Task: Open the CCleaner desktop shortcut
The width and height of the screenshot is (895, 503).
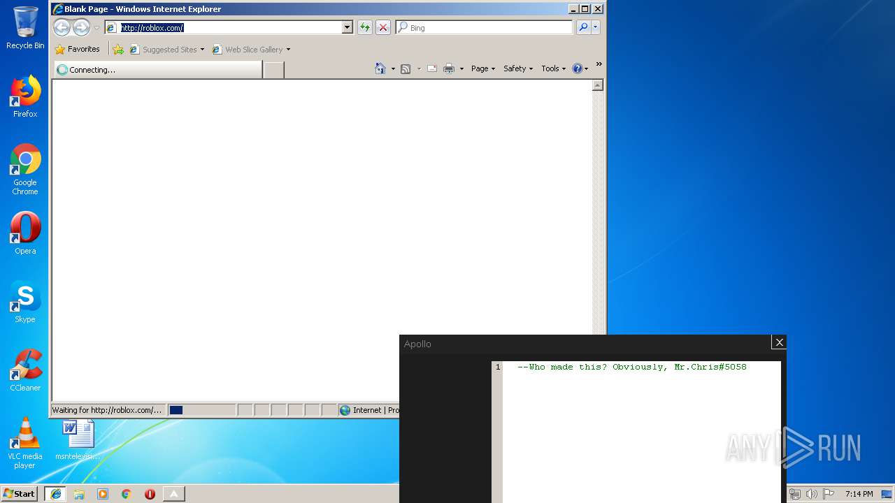Action: (x=25, y=370)
